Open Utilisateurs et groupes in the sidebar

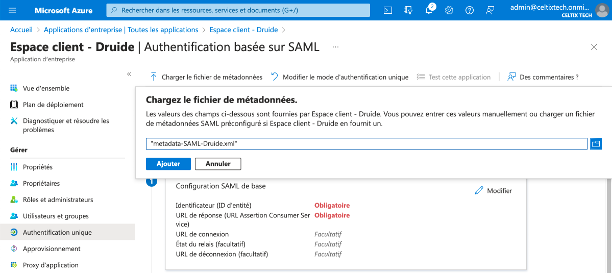[56, 216]
